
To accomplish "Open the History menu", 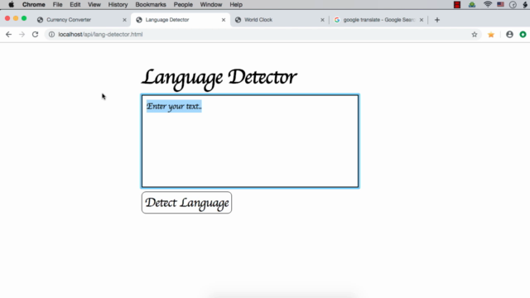I will click(x=118, y=5).
